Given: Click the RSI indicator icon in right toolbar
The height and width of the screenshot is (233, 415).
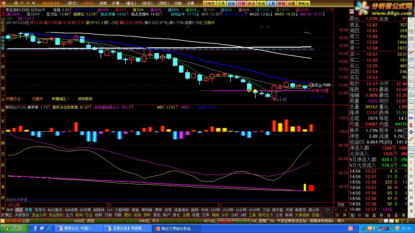Looking at the screenshot, I should 411,118.
